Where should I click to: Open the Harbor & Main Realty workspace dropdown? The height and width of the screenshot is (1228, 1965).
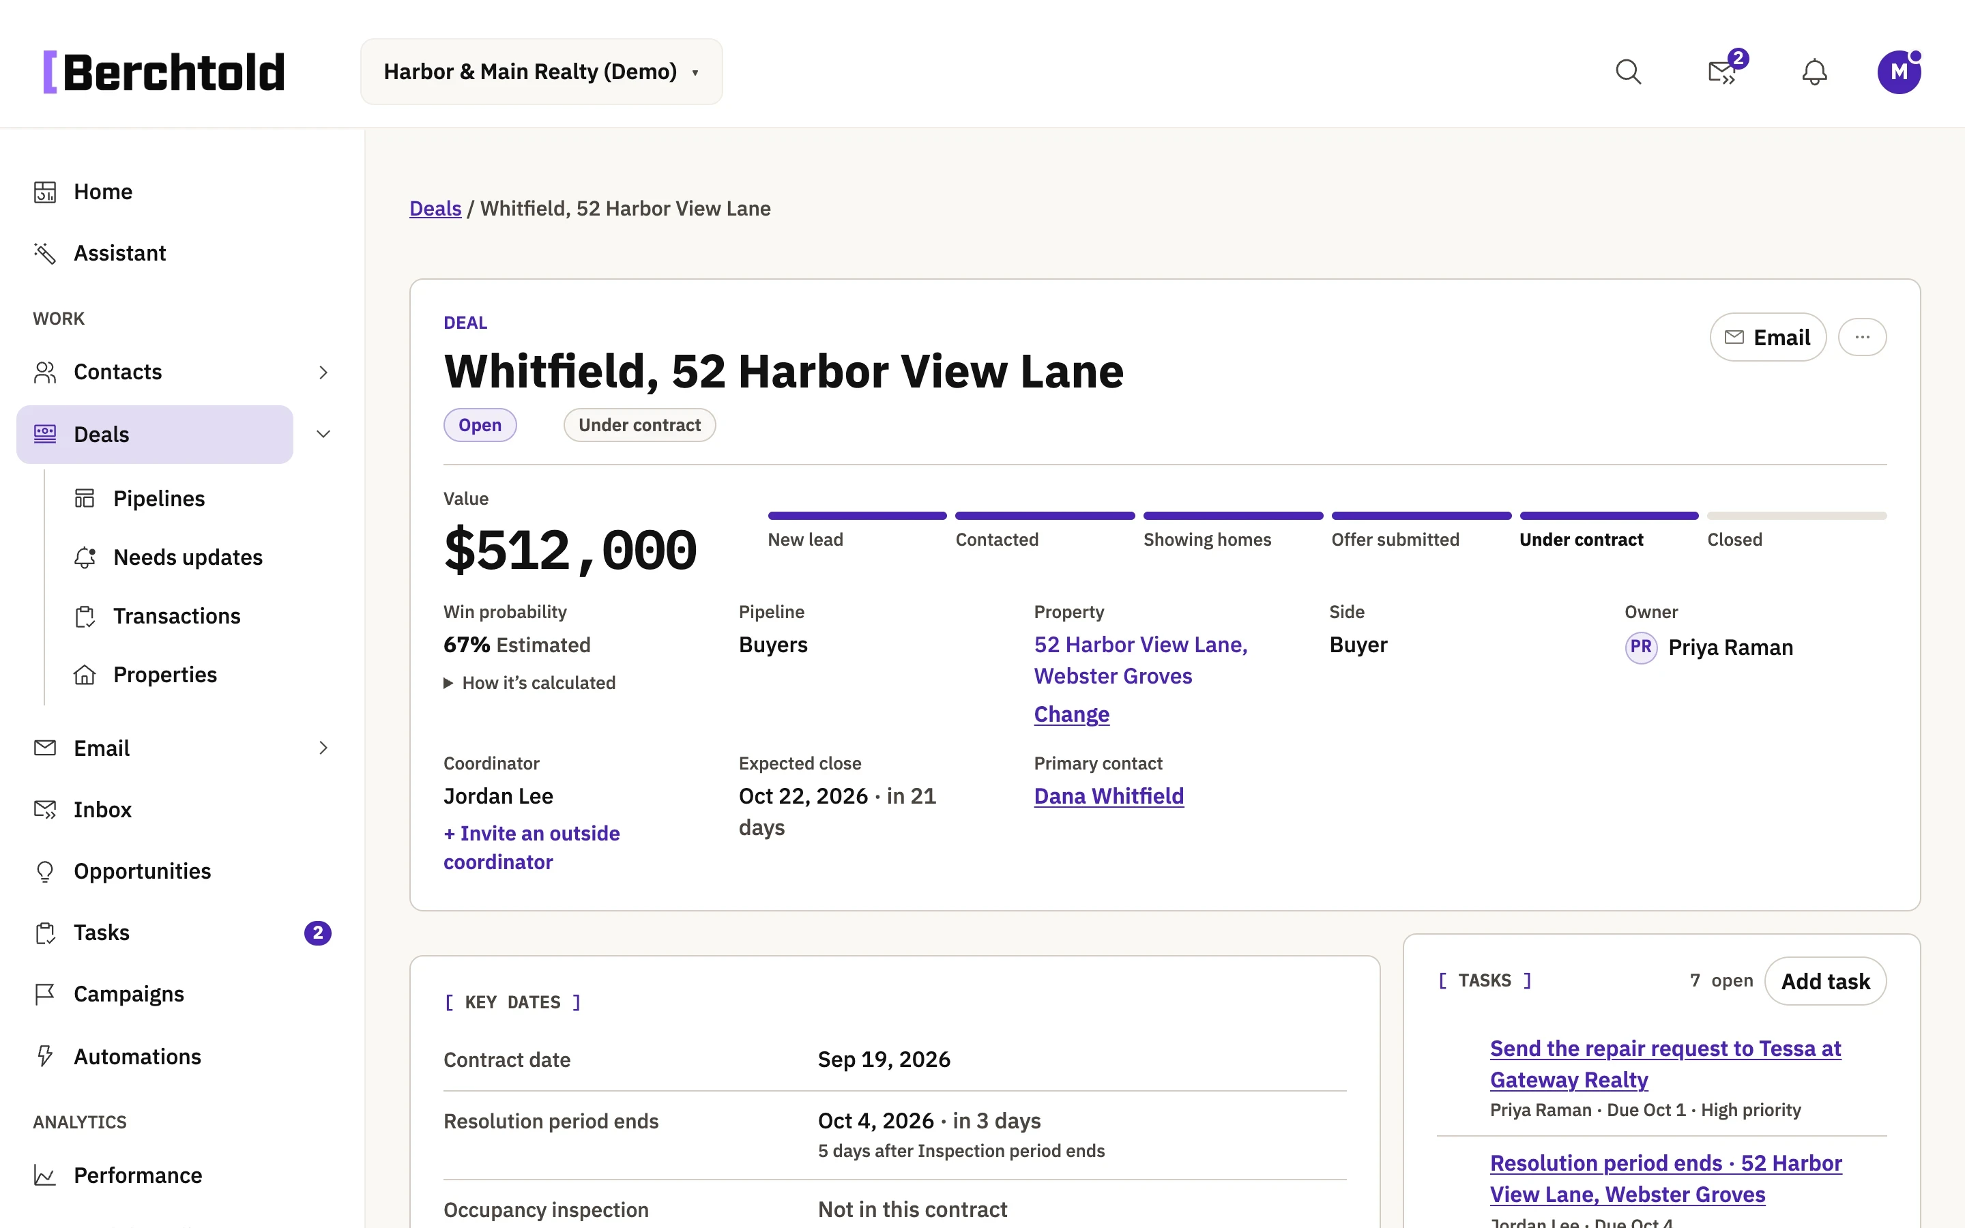click(x=542, y=72)
